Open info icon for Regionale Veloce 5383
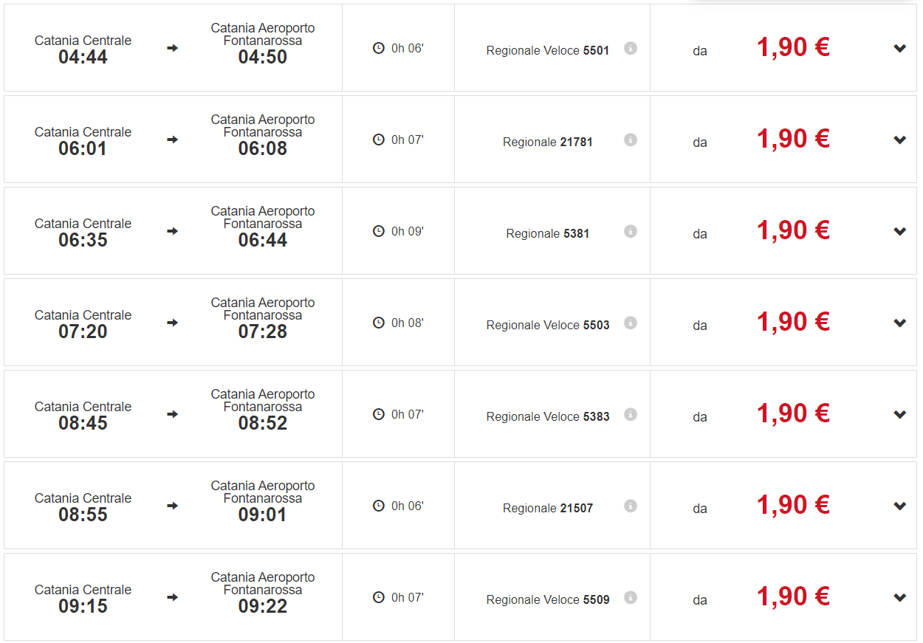This screenshot has height=643, width=923. [630, 414]
